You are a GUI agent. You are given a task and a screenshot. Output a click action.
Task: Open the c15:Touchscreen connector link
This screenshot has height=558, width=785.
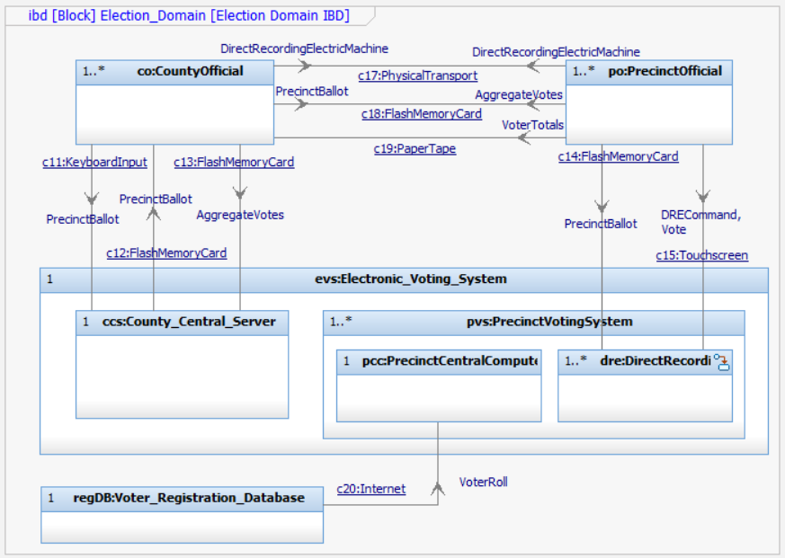(702, 255)
